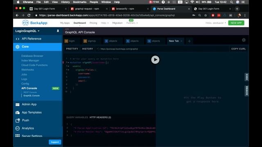262x147 pixels.
Task: Open Migration in top navigation
Action: tap(117, 23)
